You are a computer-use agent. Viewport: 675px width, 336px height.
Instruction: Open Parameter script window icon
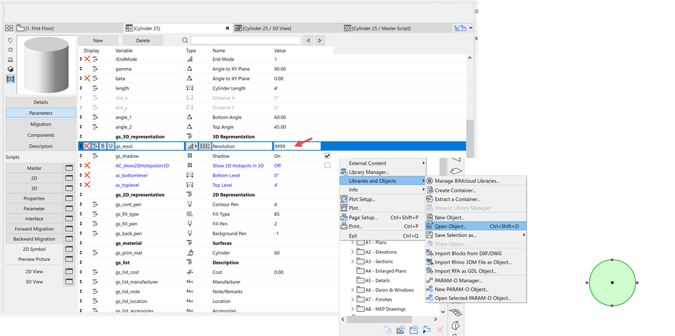point(69,208)
